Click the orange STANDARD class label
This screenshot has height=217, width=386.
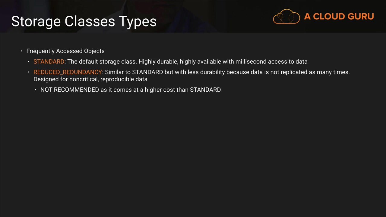[x=49, y=61]
